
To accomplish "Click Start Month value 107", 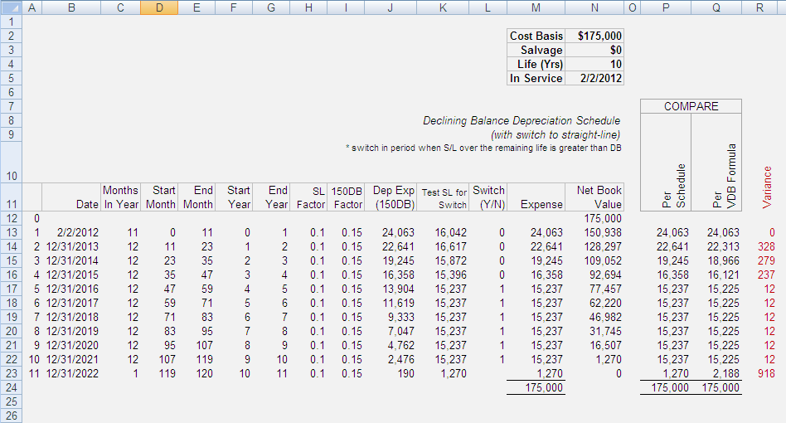I will [x=167, y=359].
